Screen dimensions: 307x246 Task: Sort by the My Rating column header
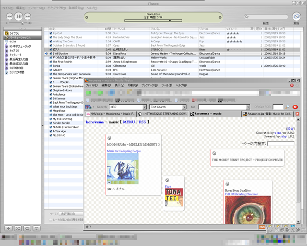tap(235, 29)
